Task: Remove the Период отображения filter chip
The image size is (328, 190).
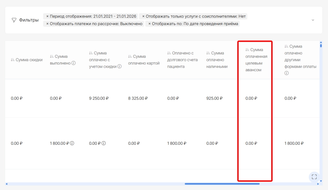Action: pos(47,16)
